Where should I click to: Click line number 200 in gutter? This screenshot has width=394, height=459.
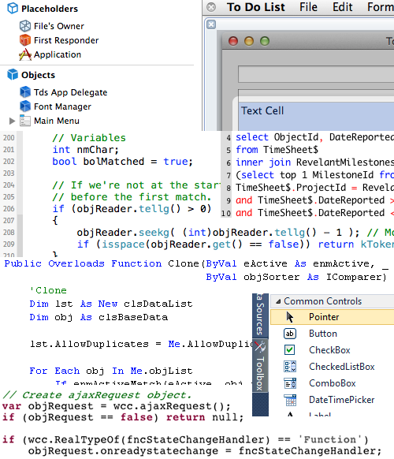point(9,137)
